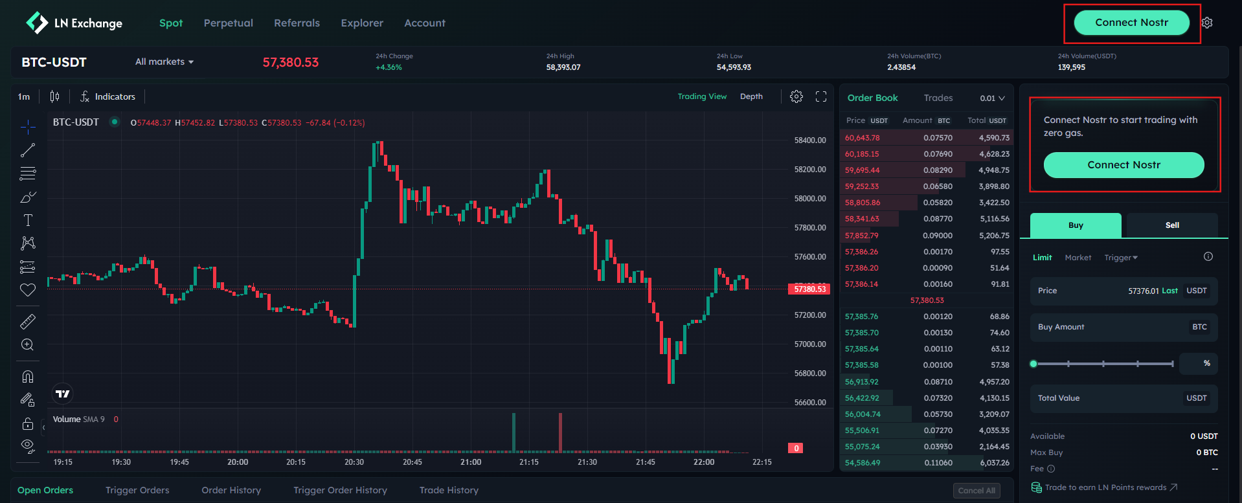Viewport: 1242px width, 503px height.
Task: Click the 54,586.49 bid price row
Action: coord(926,463)
